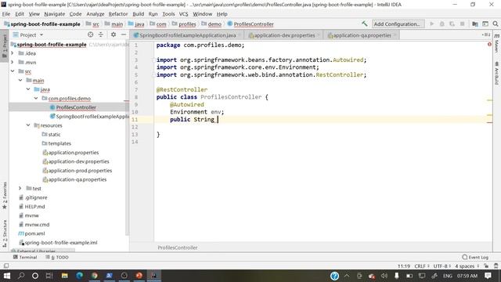This screenshot has height=282, width=501.
Task: Open Project panel settings gear icon
Action: pyautogui.click(x=114, y=34)
